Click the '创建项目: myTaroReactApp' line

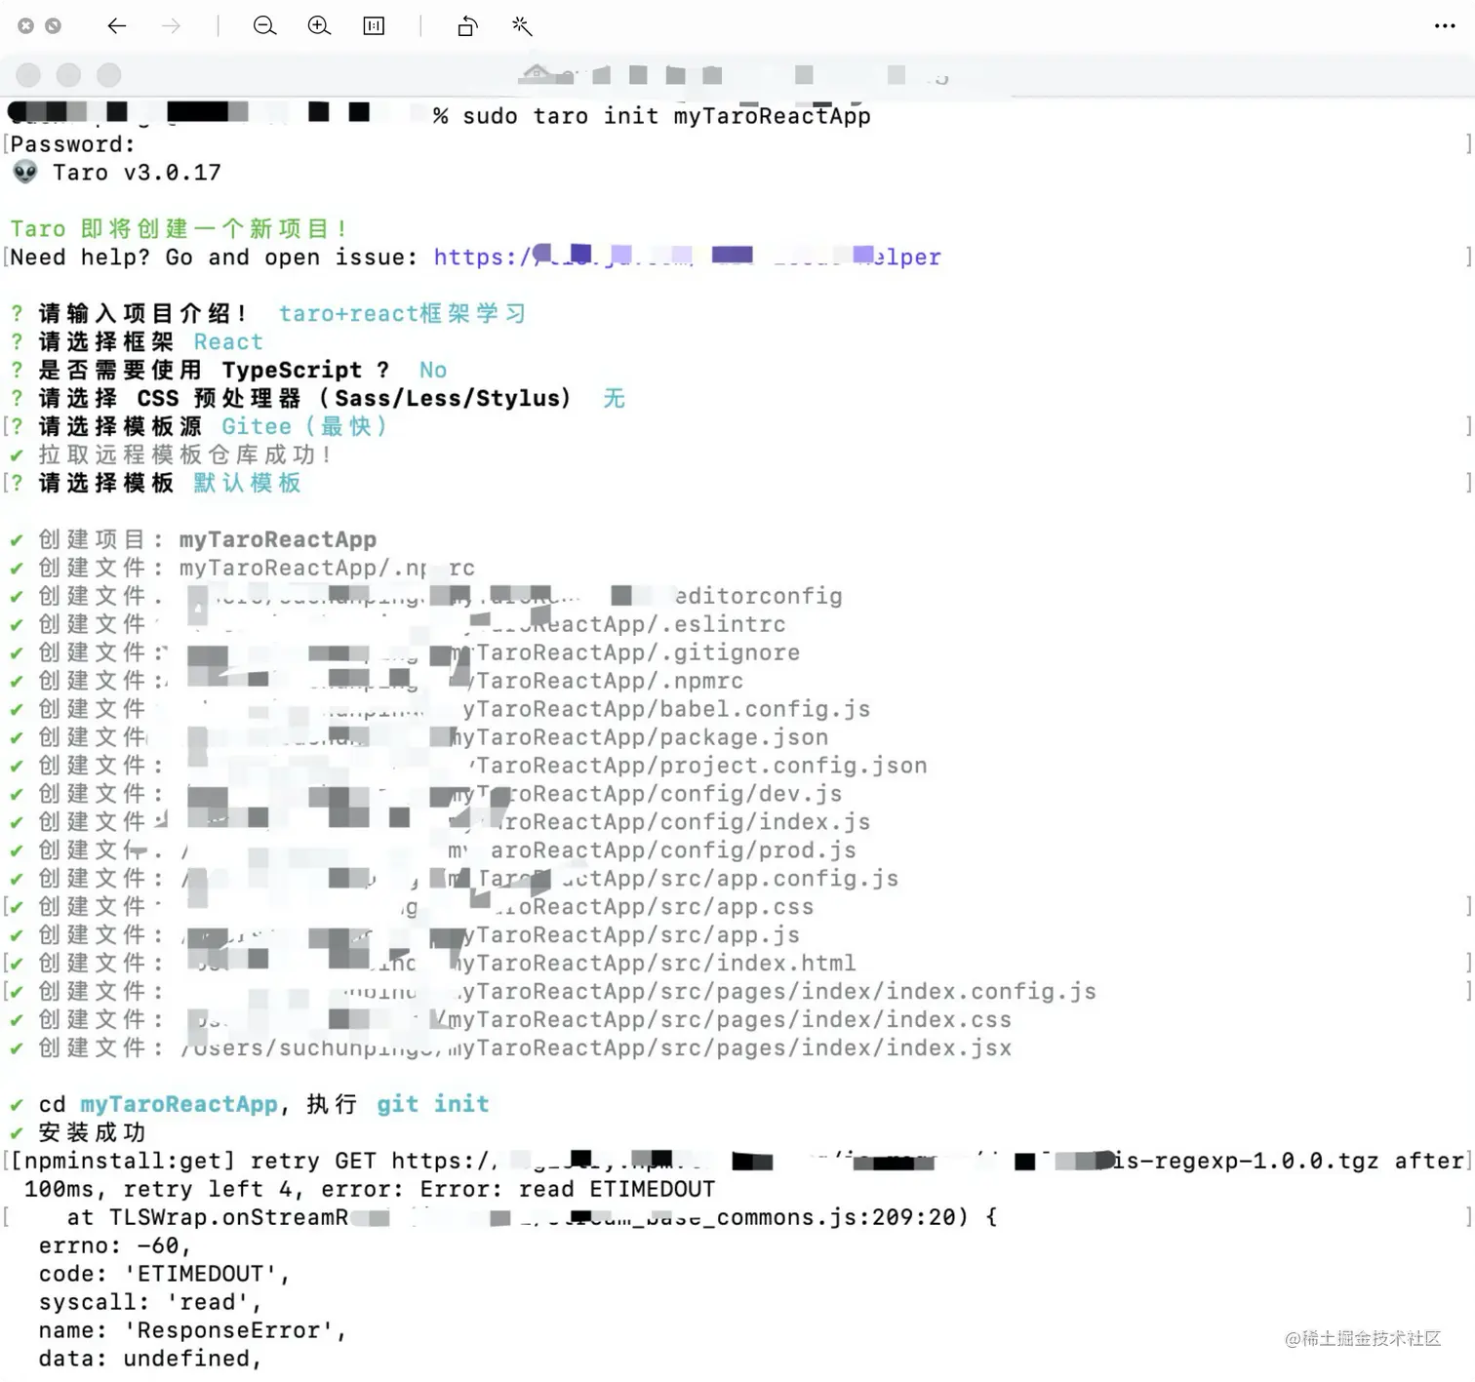(207, 540)
